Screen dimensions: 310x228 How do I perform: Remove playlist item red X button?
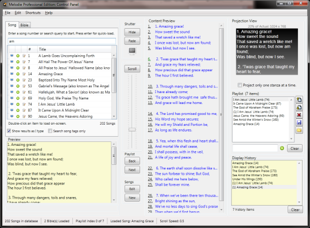pos(299,115)
